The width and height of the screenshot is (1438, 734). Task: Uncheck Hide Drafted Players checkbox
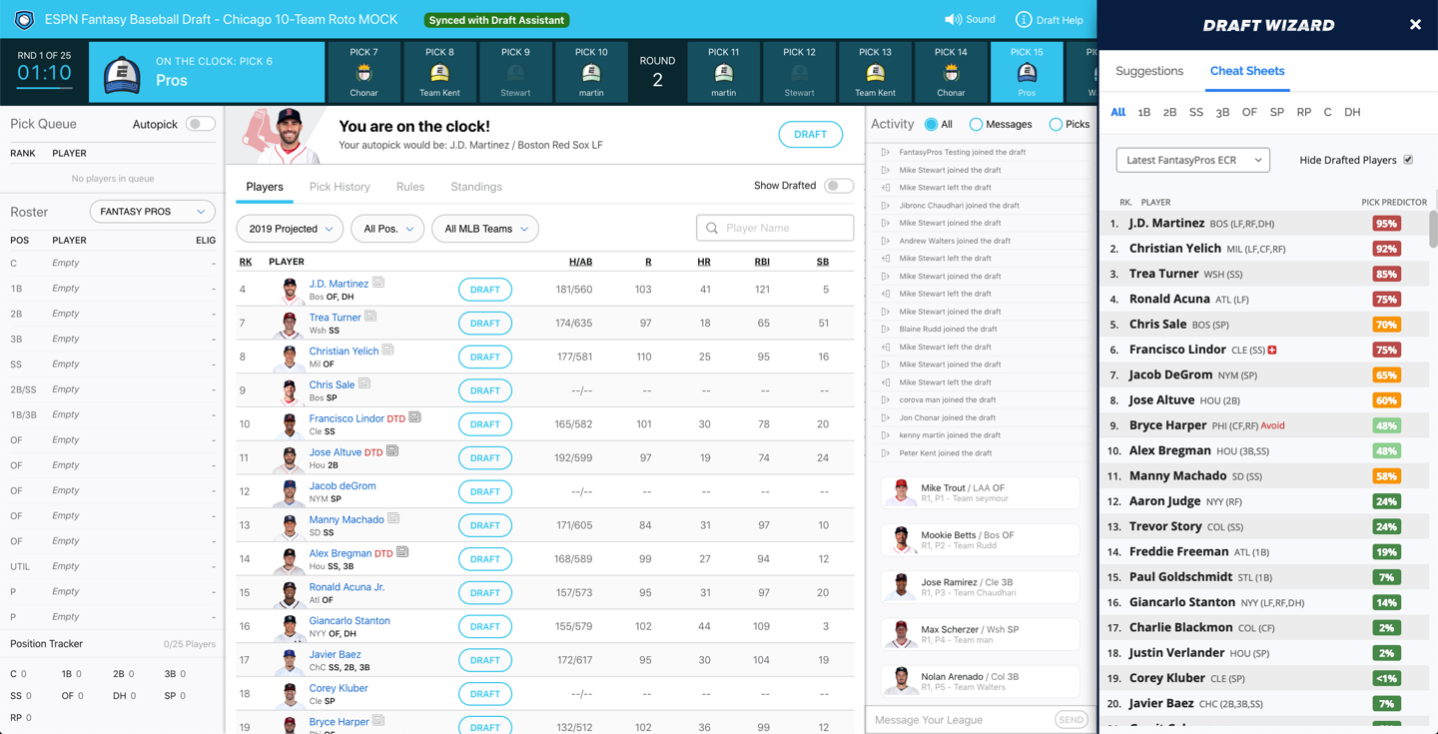(1408, 160)
